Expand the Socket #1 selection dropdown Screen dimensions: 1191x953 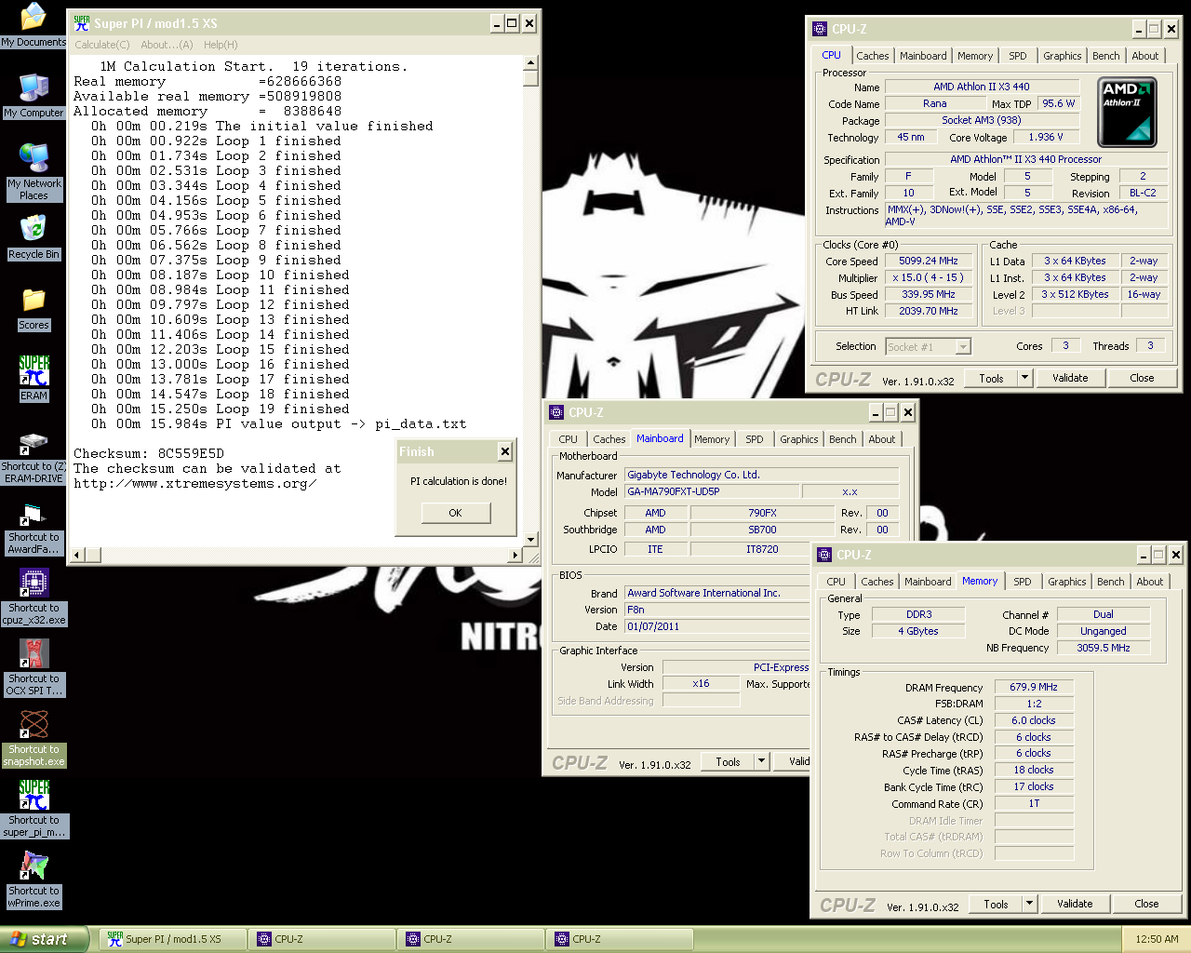pos(963,347)
